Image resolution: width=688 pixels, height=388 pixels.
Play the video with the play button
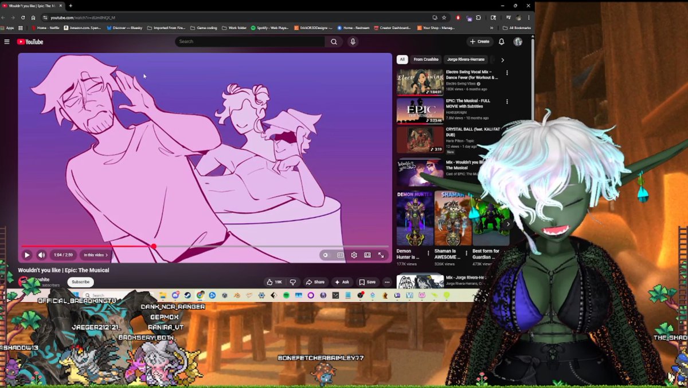[x=27, y=255]
